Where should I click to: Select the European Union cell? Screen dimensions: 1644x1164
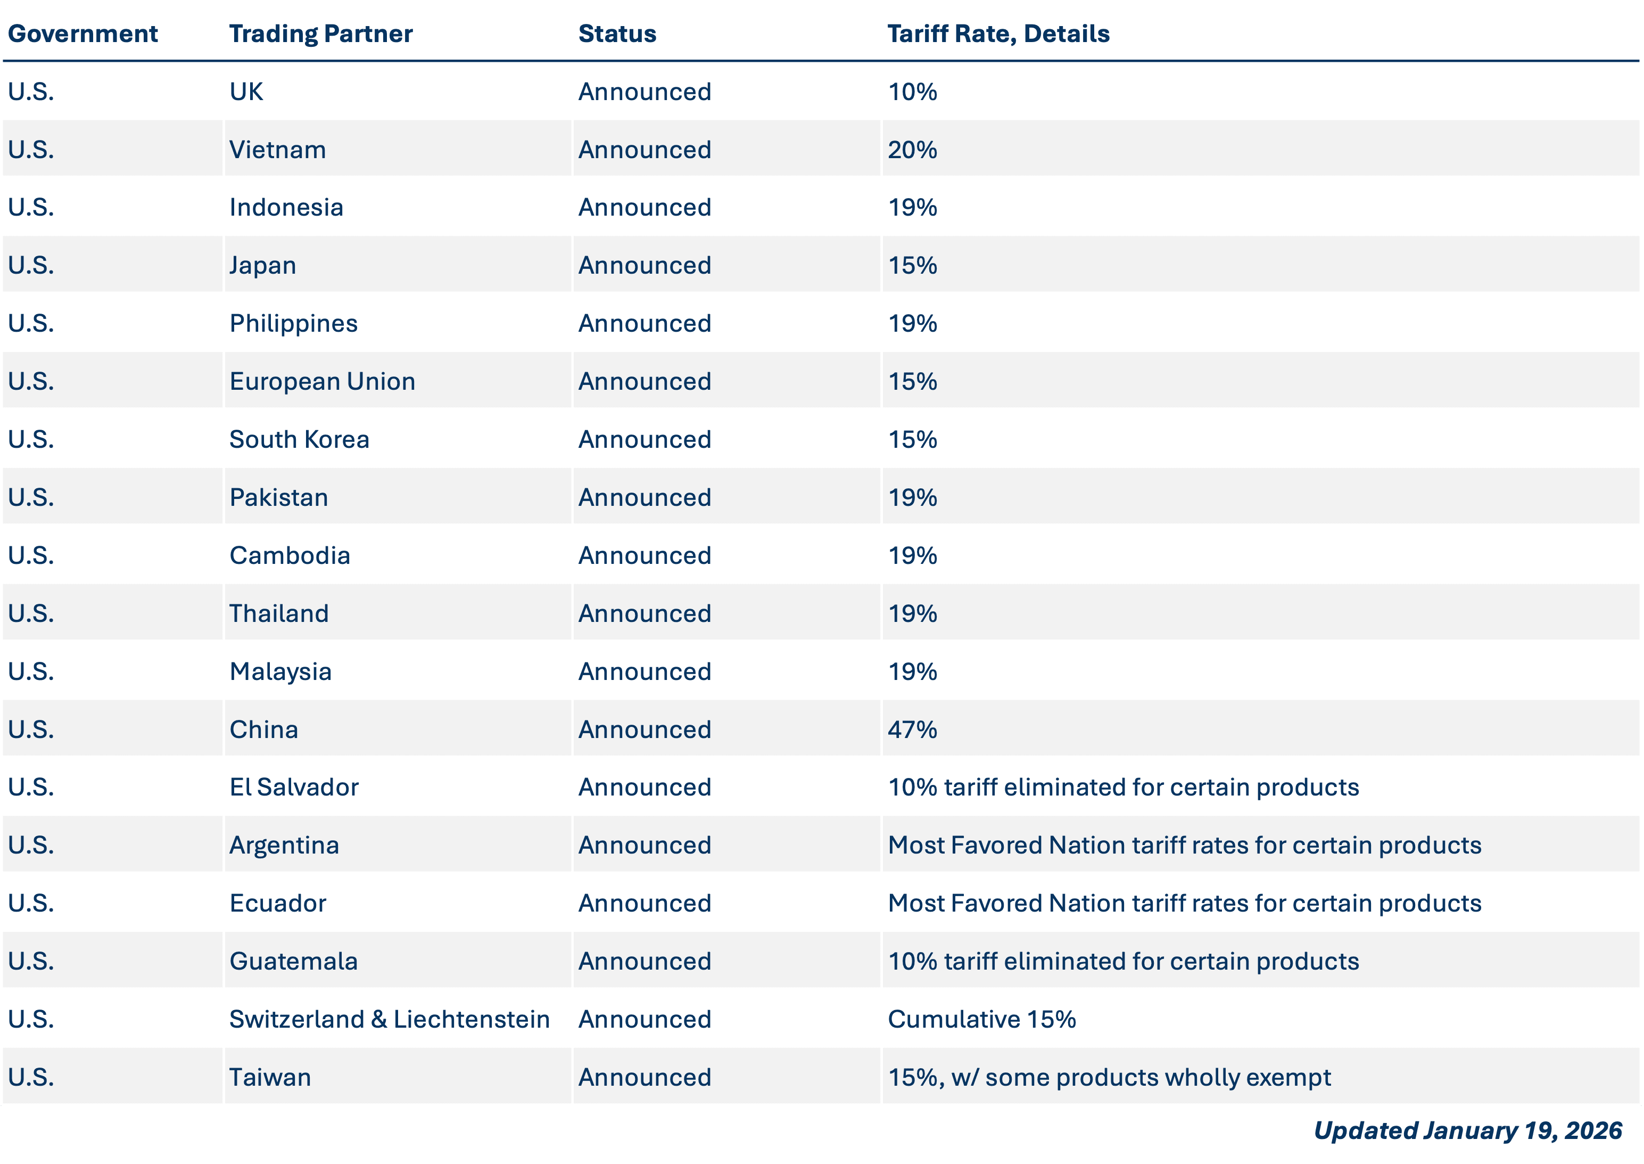coord(321,381)
